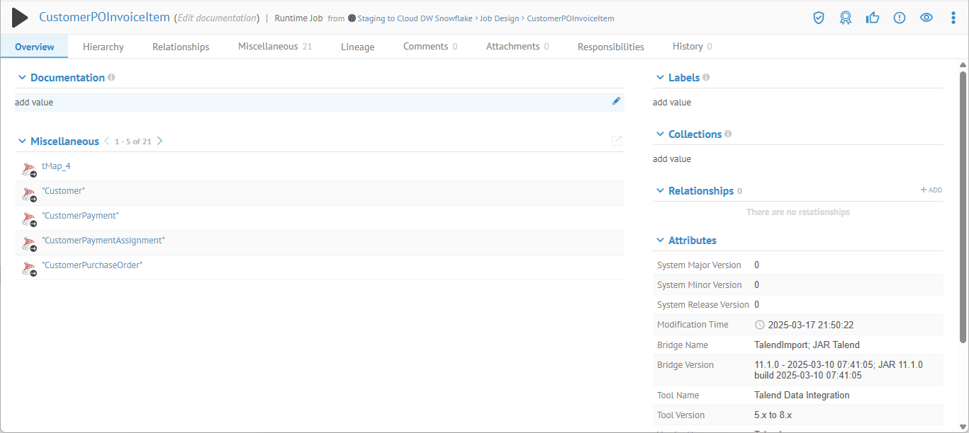Click the vertical scrollbar on the right panel
Image resolution: width=969 pixels, height=433 pixels.
pos(963,212)
